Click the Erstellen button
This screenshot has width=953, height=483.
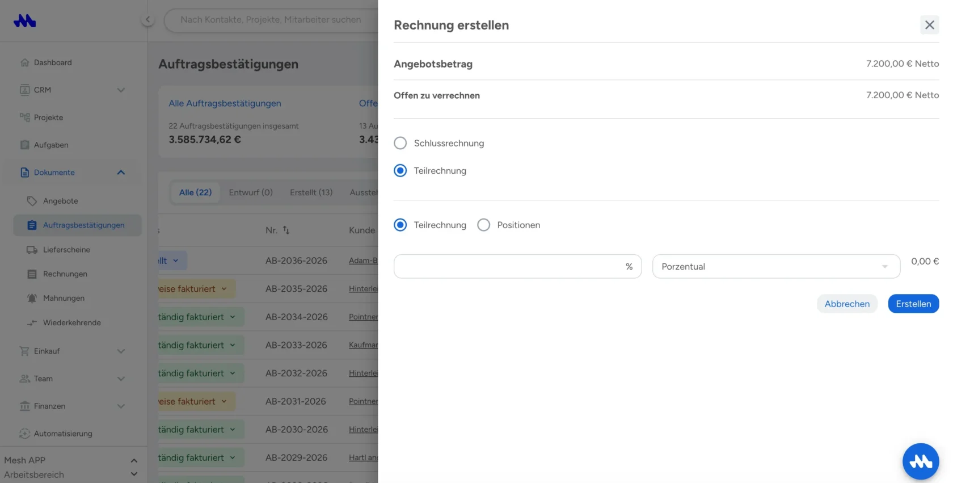tap(913, 304)
